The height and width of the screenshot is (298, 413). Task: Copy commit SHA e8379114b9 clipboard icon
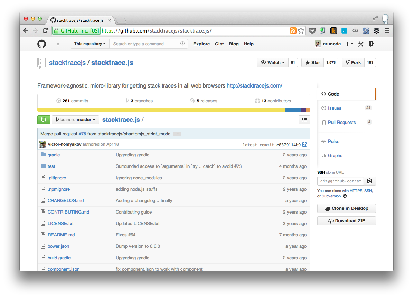click(305, 144)
